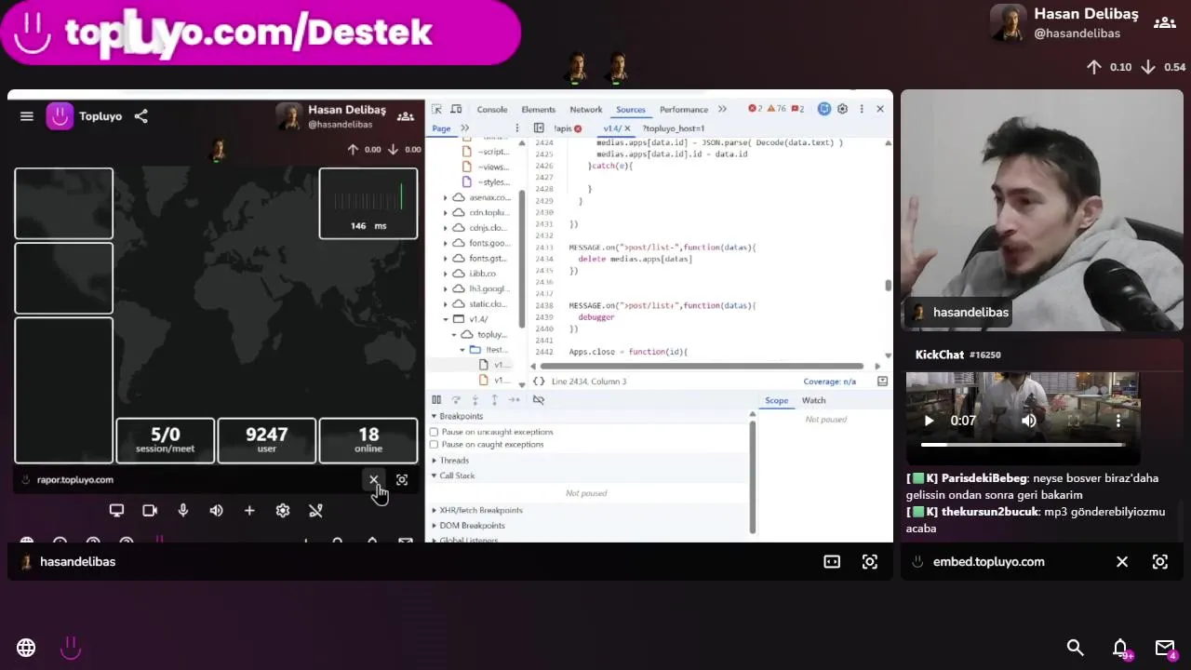Expand the XHR/fetch Breakpoints section

tap(434, 510)
